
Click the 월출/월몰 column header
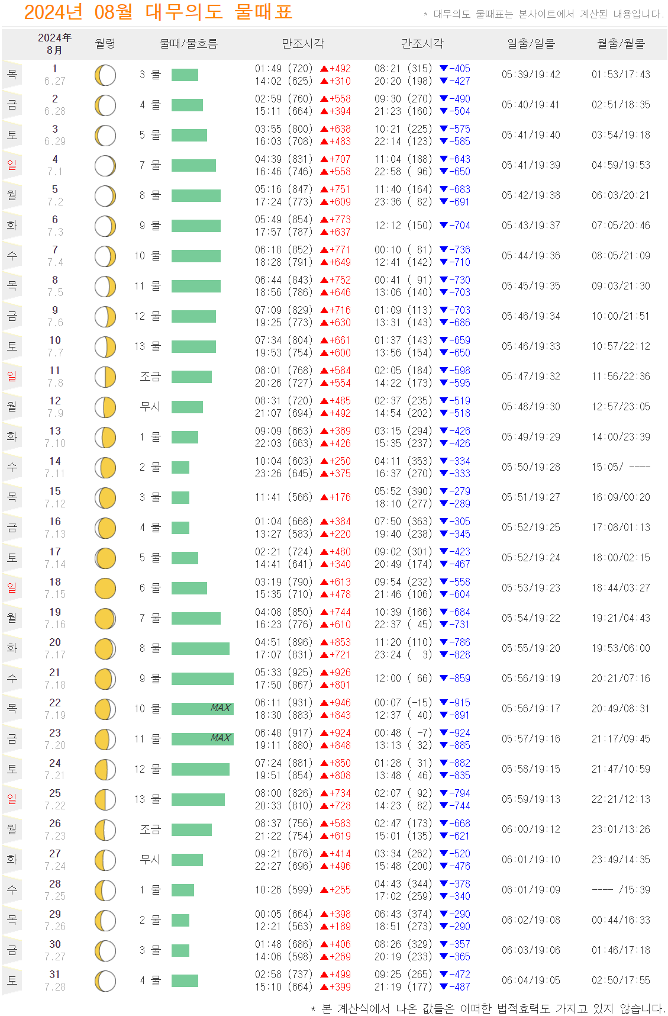tap(621, 43)
